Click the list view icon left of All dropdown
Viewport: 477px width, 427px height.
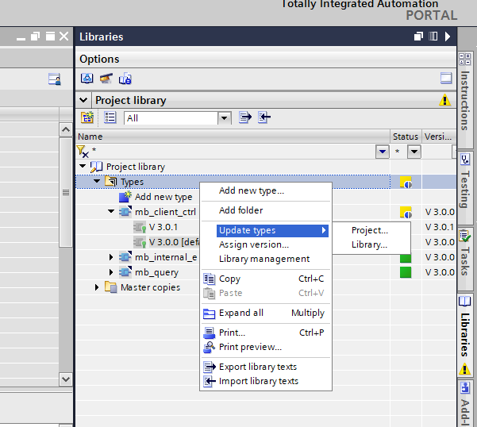(110, 117)
